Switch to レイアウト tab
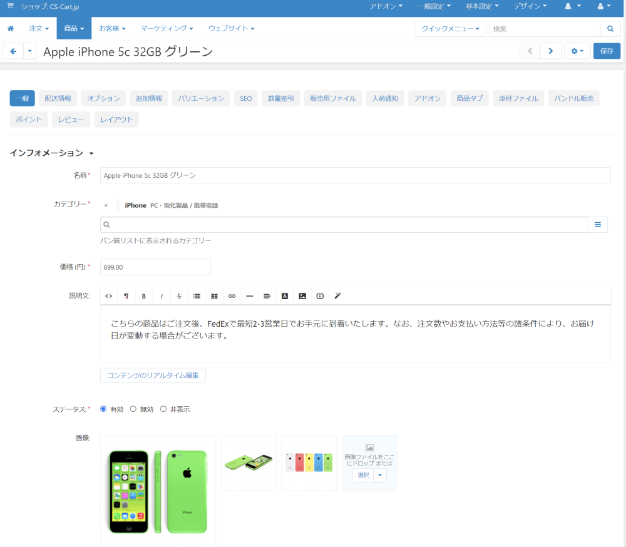The width and height of the screenshot is (626, 547). [x=116, y=120]
